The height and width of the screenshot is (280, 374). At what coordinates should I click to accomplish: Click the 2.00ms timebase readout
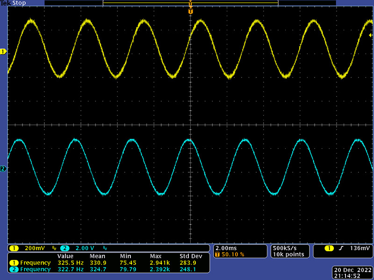point(225,248)
